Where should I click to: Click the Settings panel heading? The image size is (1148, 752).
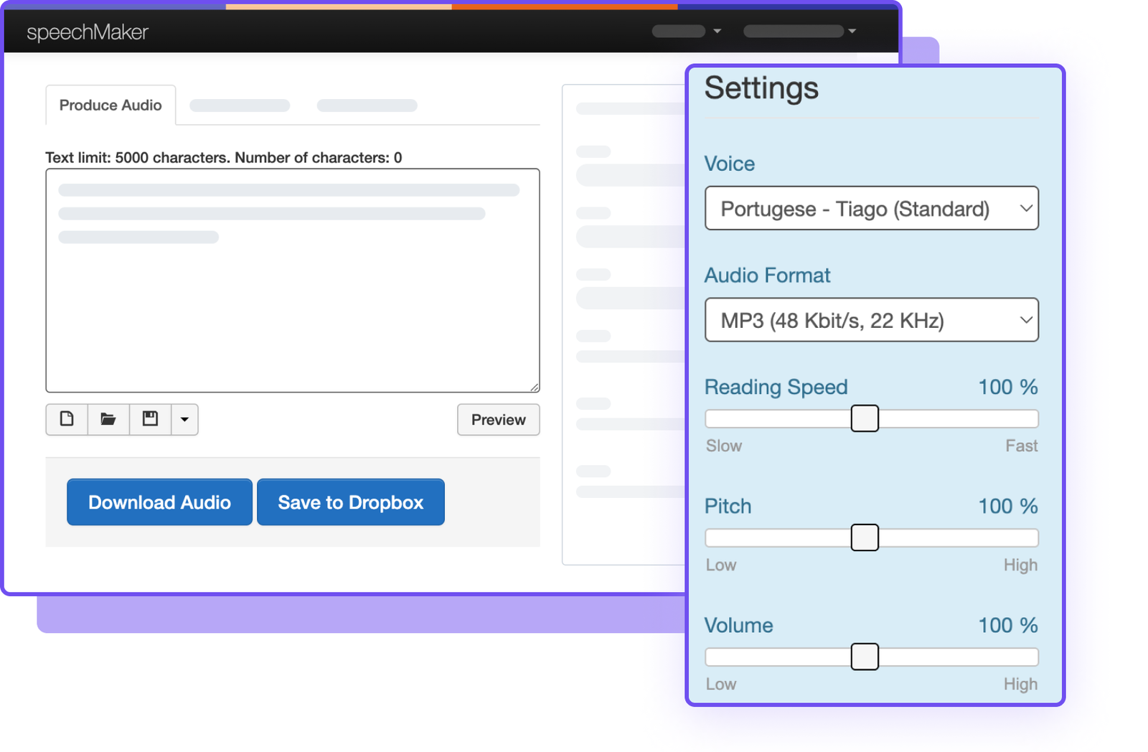tap(761, 88)
